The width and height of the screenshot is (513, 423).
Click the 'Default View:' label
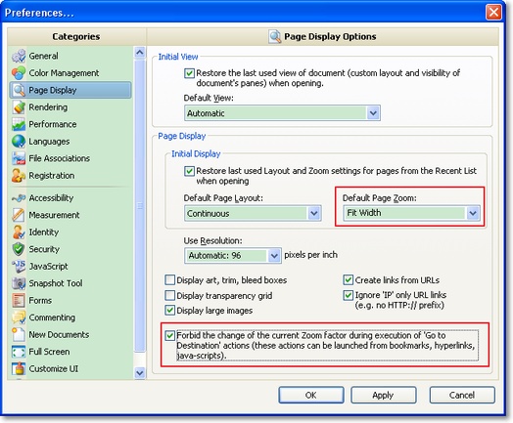pos(209,98)
